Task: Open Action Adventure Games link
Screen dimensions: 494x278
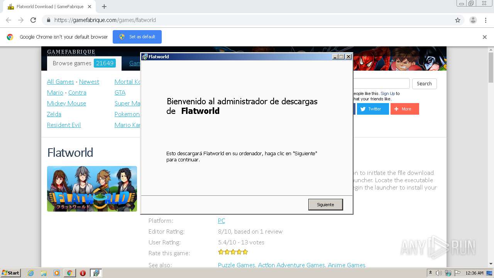Action: [x=291, y=265]
